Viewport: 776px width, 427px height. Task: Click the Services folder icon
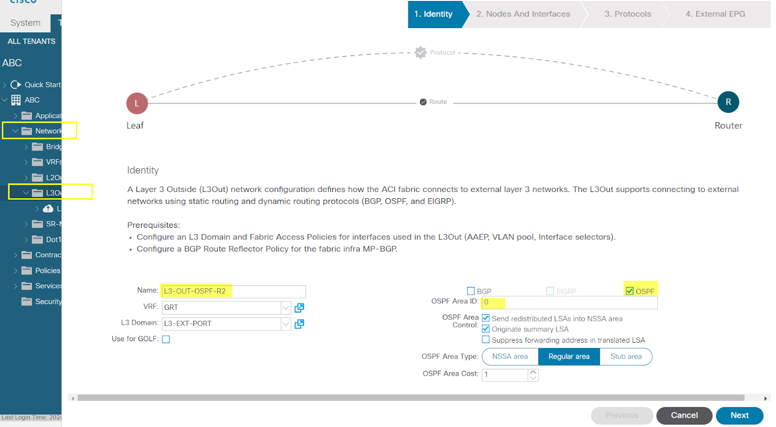pyautogui.click(x=27, y=286)
